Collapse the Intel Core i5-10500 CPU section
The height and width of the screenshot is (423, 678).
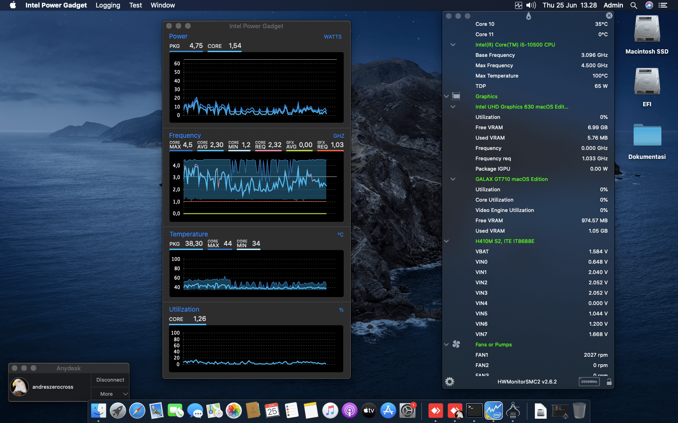(x=452, y=45)
